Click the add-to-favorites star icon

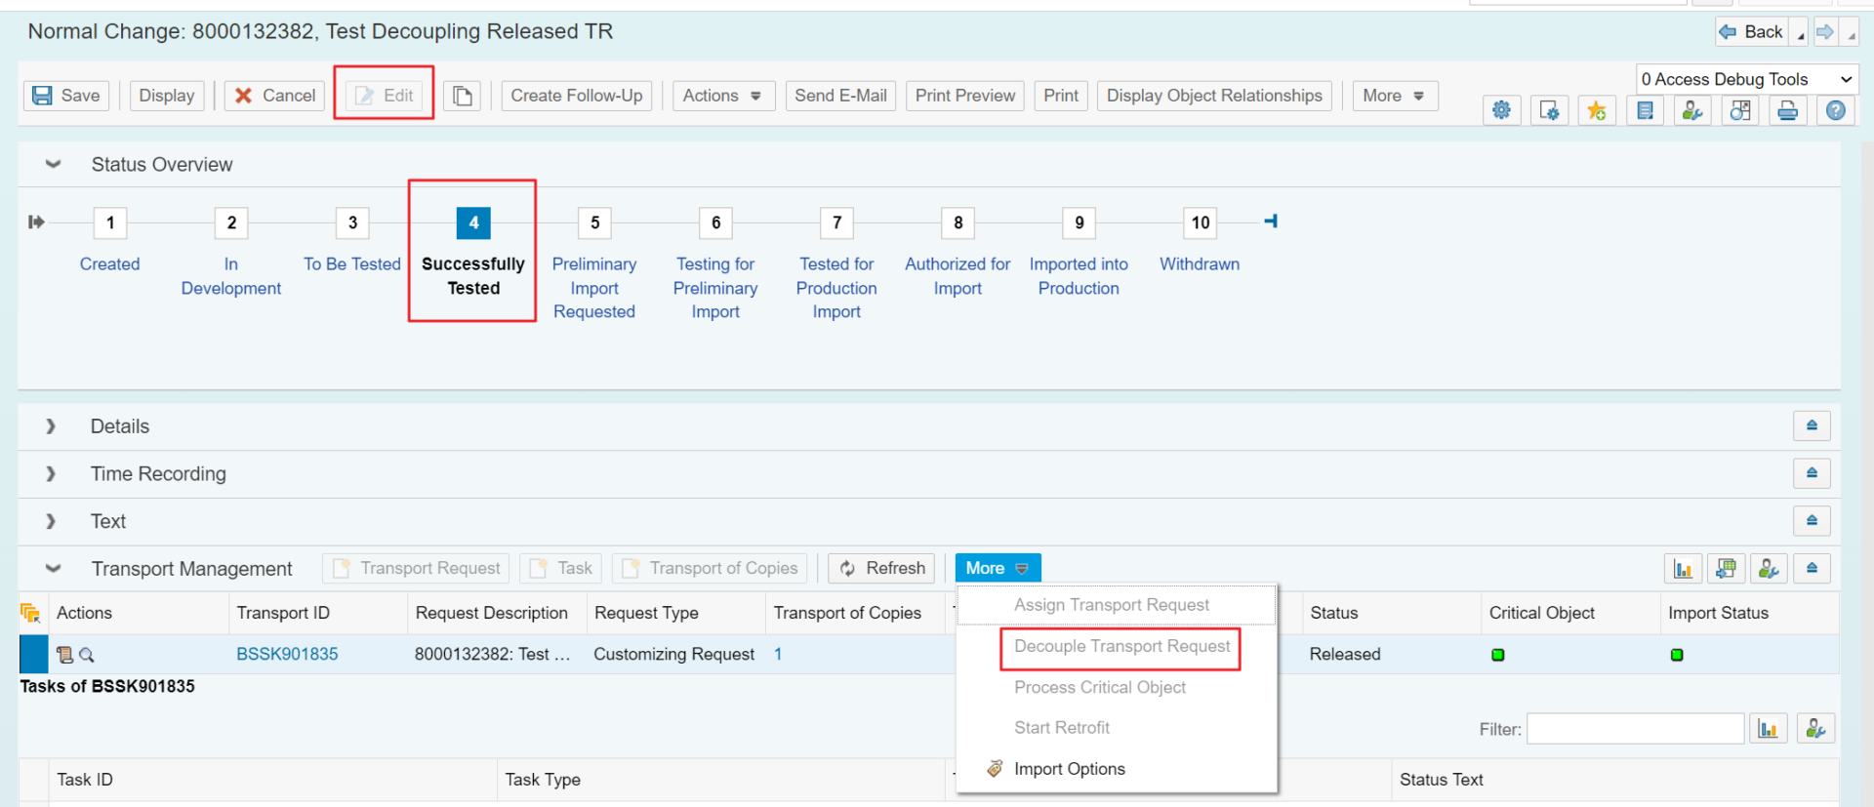[1597, 111]
